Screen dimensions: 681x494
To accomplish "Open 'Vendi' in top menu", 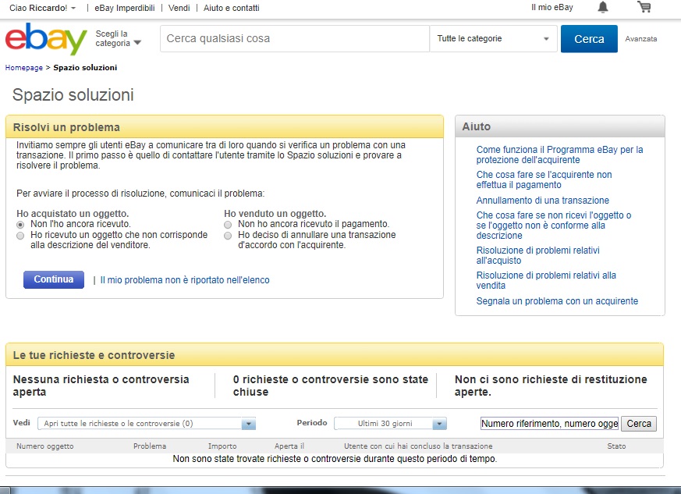I will [179, 8].
